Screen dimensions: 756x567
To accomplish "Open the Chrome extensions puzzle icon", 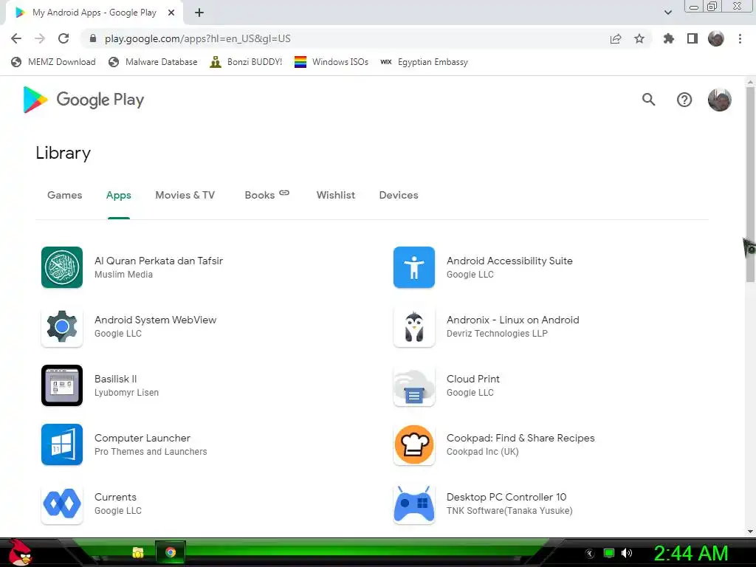I will (668, 38).
